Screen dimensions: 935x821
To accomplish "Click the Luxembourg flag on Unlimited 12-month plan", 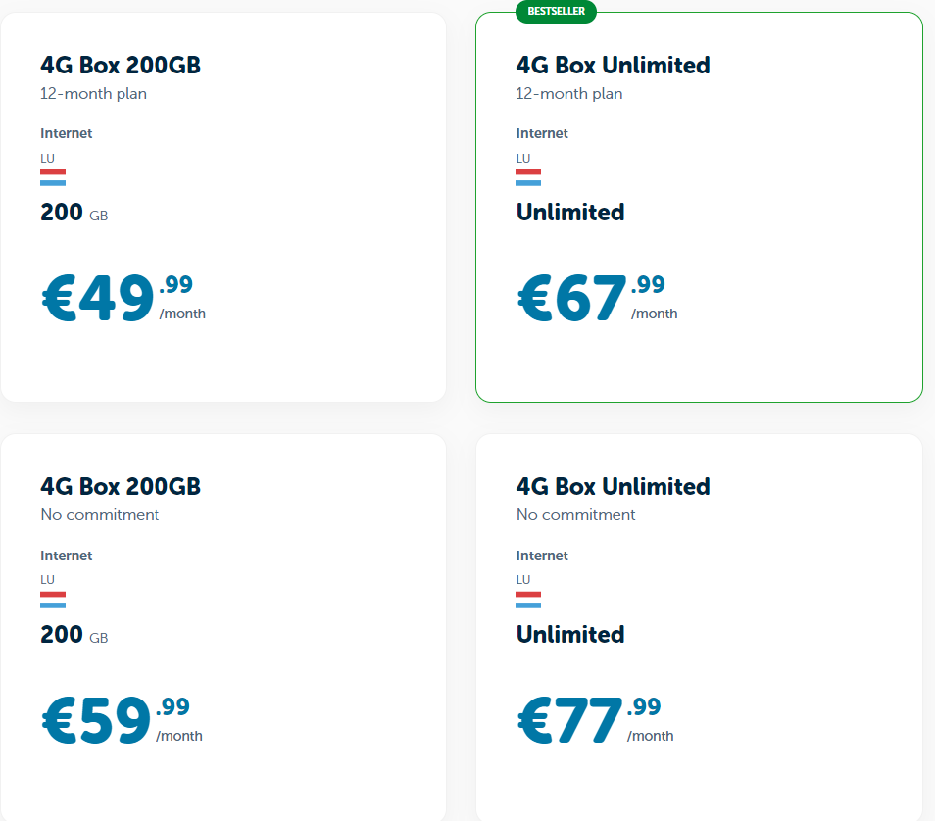I will [x=528, y=177].
